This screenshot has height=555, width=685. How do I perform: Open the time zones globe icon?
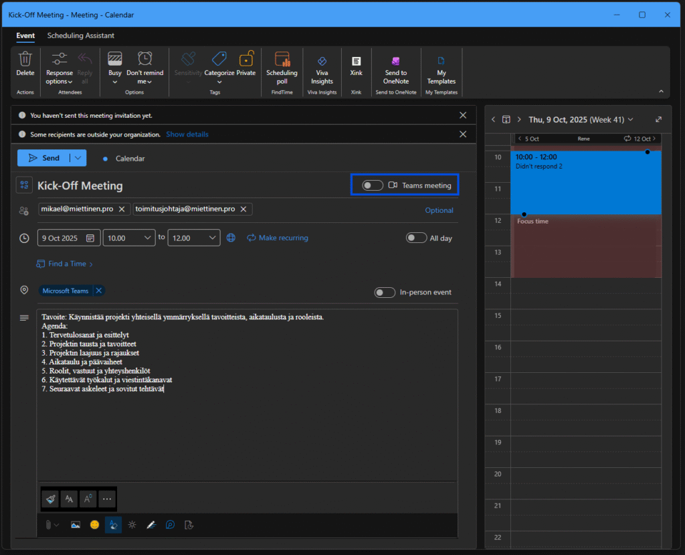(231, 238)
